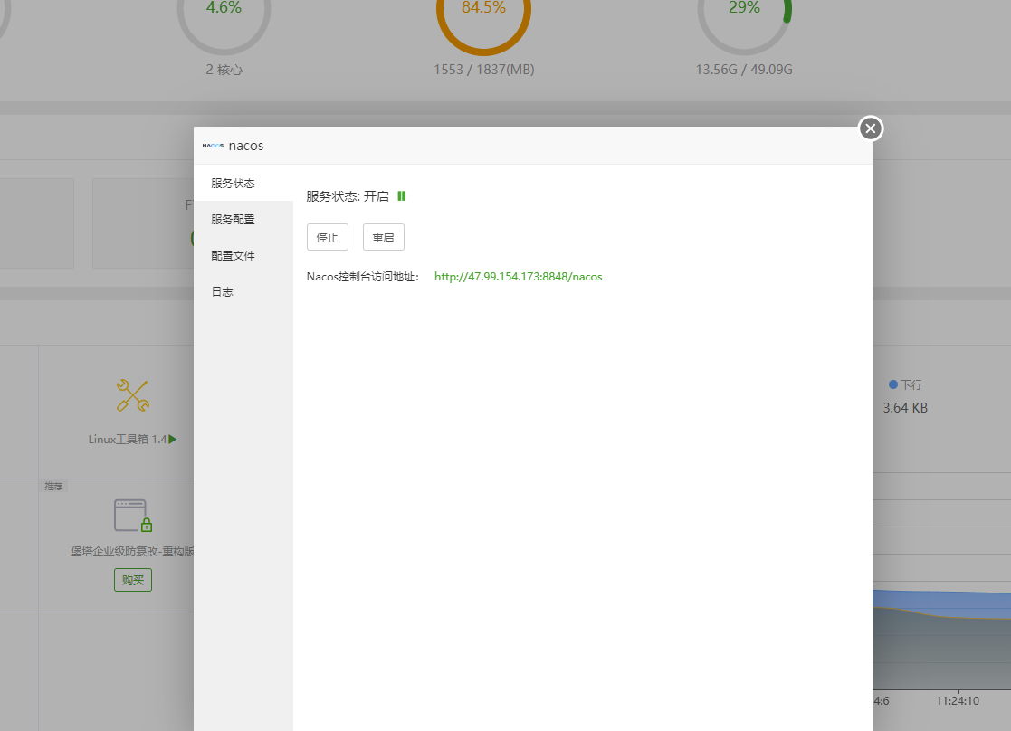Open the 日志 tab

click(x=243, y=291)
